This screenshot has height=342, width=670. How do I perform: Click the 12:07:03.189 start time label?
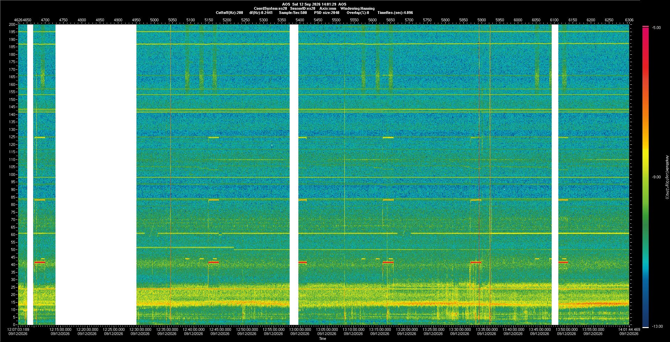(18, 329)
